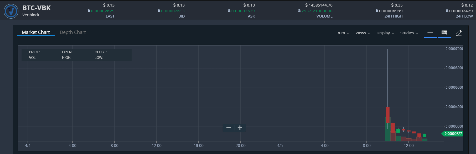This screenshot has width=476, height=154.
Task: Expand the Views dropdown
Action: click(x=363, y=33)
